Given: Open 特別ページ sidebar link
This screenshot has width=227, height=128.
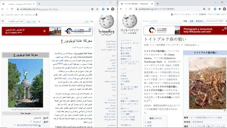Looking at the screenshot, I should pyautogui.click(x=125, y=108).
